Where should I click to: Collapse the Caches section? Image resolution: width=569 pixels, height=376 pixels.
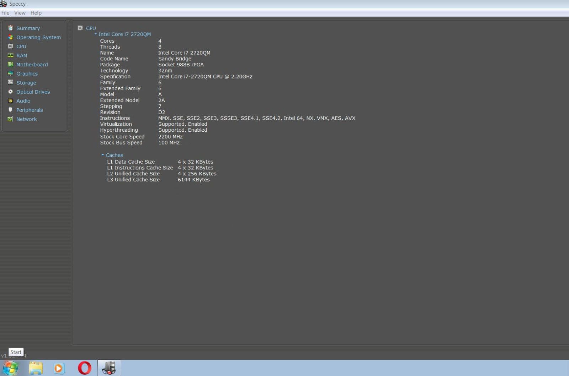103,155
